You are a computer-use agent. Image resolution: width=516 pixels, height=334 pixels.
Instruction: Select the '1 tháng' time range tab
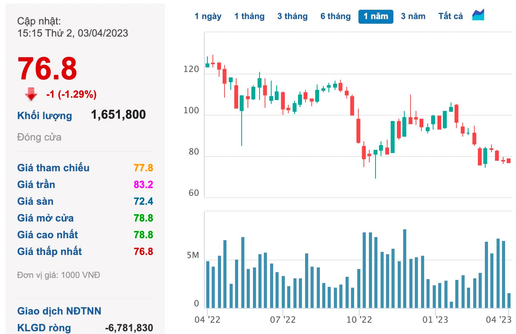(249, 16)
